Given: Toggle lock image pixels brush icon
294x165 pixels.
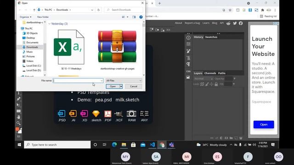Looking at the screenshot, I should [x=207, y=84].
